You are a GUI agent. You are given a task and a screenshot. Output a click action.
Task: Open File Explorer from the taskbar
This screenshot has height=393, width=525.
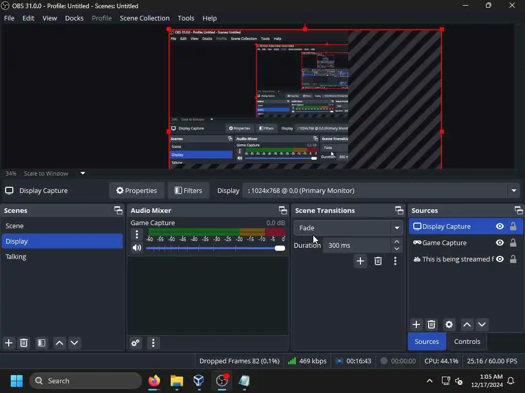coord(177,381)
